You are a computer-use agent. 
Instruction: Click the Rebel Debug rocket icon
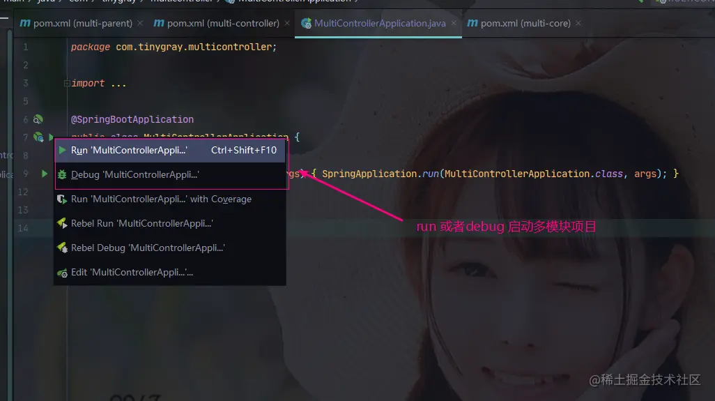click(x=62, y=248)
